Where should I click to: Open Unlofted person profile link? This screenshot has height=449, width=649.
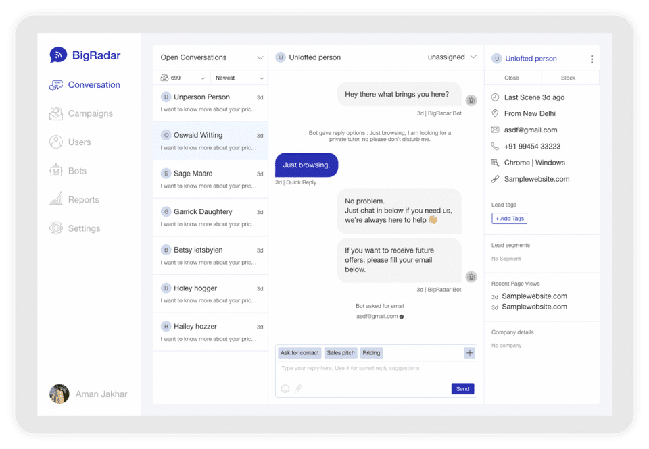tap(531, 59)
